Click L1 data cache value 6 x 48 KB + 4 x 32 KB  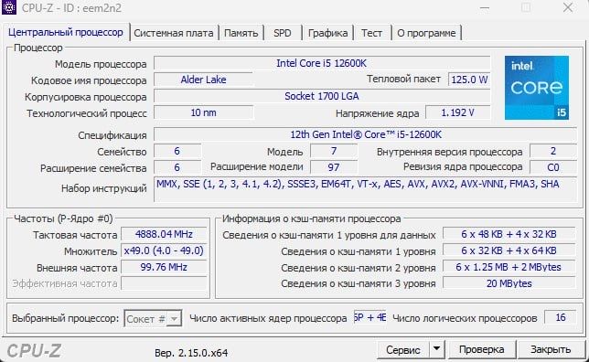pyautogui.click(x=509, y=234)
